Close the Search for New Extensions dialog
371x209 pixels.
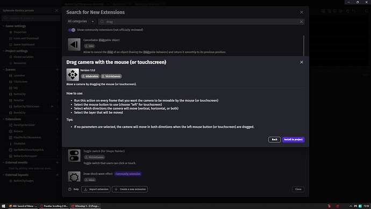[302, 12]
